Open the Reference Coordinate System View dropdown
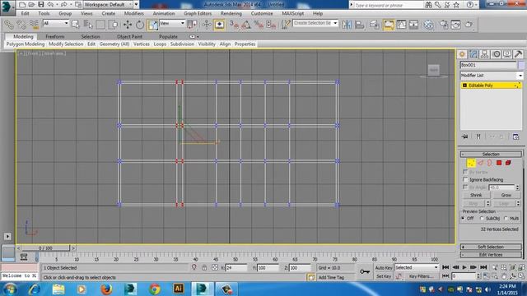 click(x=172, y=23)
